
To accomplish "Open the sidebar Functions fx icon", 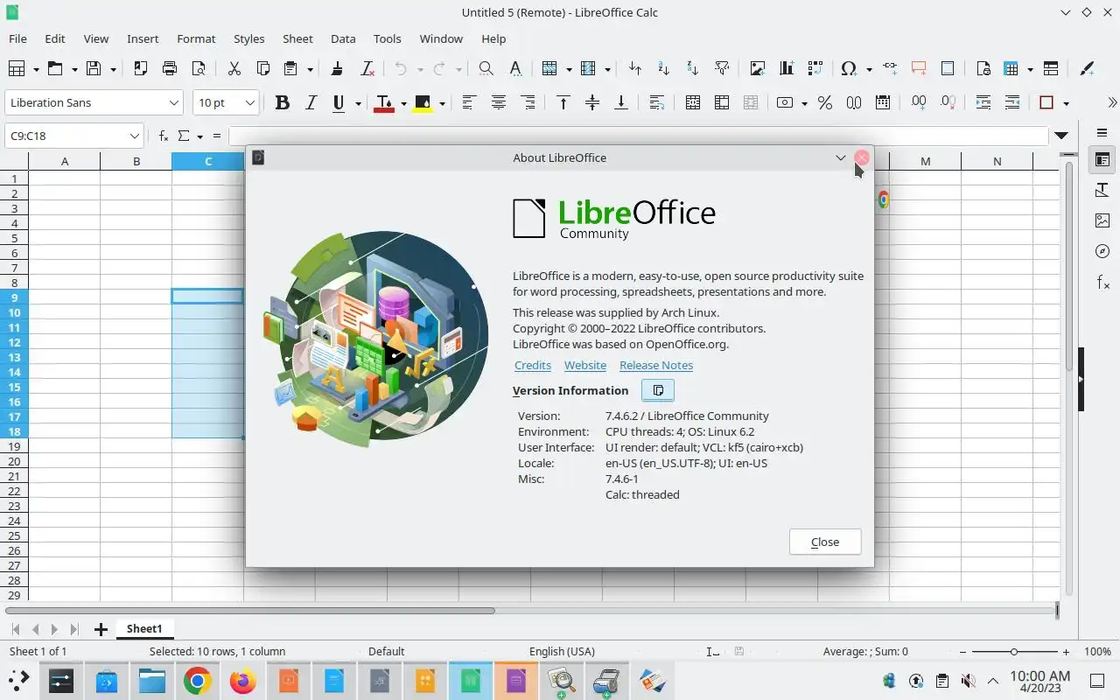I will tap(1102, 283).
